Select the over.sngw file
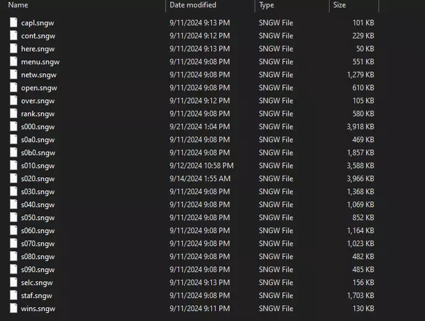 pyautogui.click(x=38, y=101)
